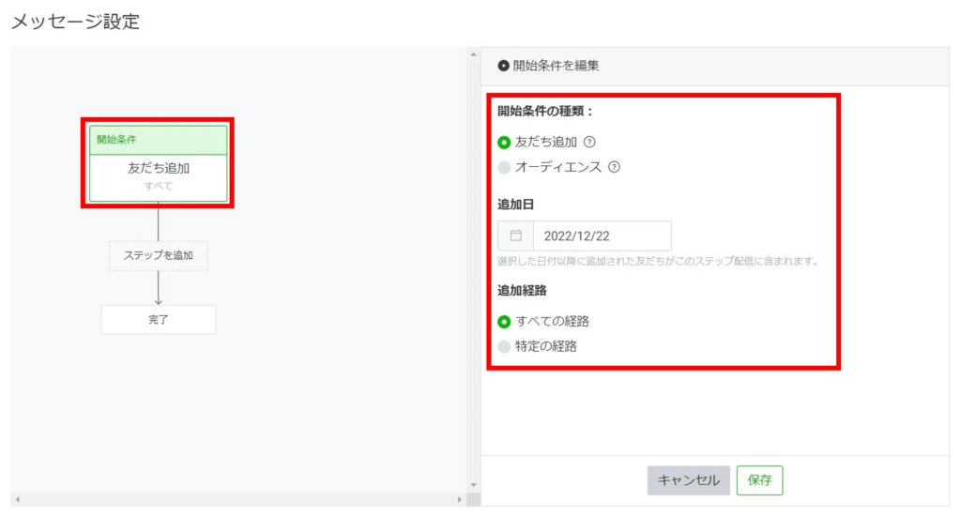Image resolution: width=961 pixels, height=517 pixels.
Task: Choose the 特定の経路 radio option
Action: click(x=504, y=346)
